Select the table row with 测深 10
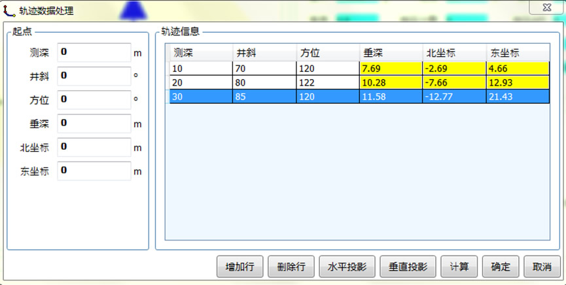The width and height of the screenshot is (566, 285). tap(200, 68)
